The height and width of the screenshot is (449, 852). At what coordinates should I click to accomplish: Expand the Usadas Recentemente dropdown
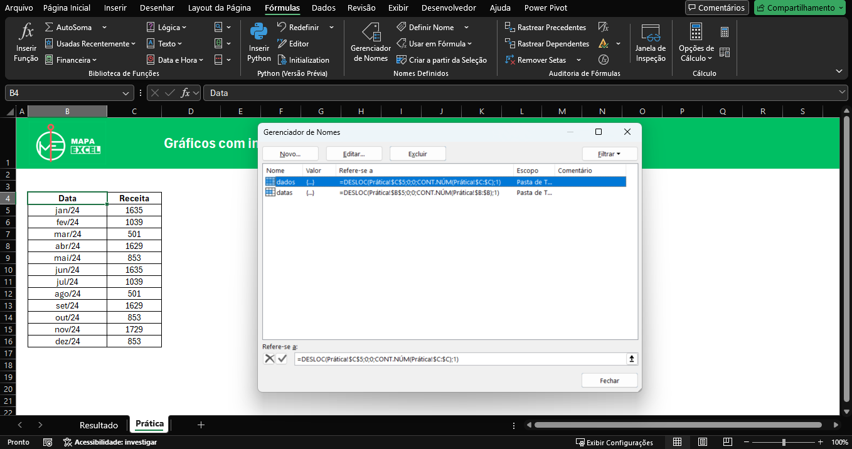click(x=90, y=44)
